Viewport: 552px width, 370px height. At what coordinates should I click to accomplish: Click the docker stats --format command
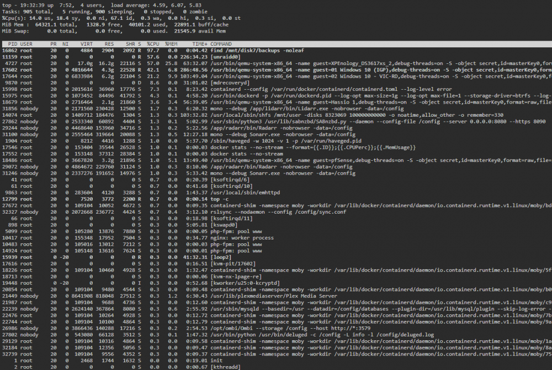[313, 148]
